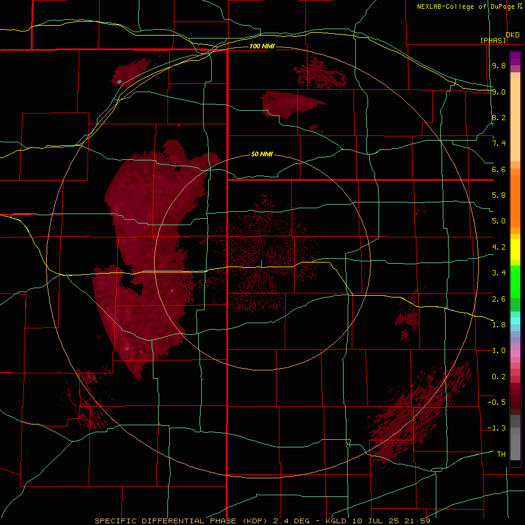Click the "100 NMI" range ring label
Viewport: 525px width, 525px height.
pos(262,46)
